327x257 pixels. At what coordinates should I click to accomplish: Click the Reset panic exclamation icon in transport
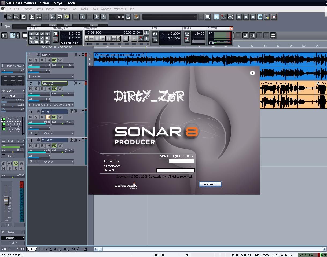pos(146,39)
